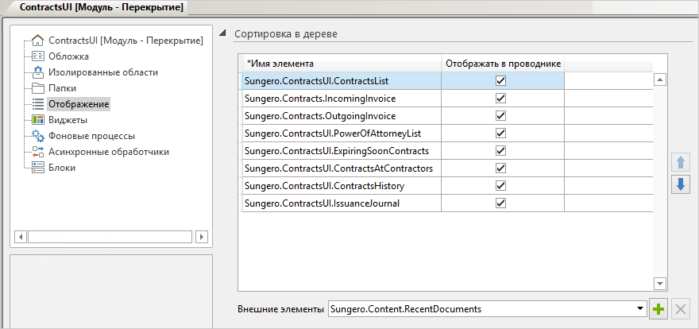
Task: Click the Папки folder icon
Action: tap(37, 88)
